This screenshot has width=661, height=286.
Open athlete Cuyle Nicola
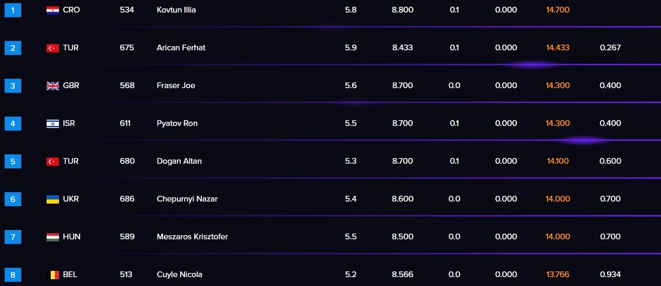(180, 274)
